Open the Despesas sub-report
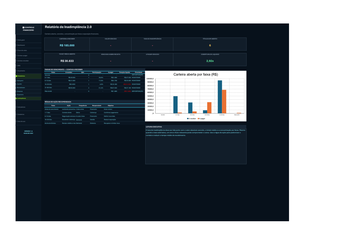This screenshot has width=347, height=245. coord(28,91)
